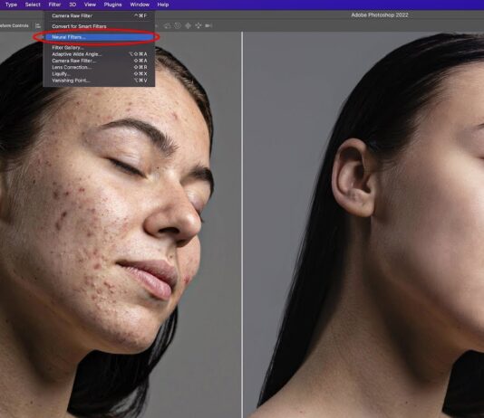Open the Type menu
484x418 pixels.
click(x=11, y=5)
